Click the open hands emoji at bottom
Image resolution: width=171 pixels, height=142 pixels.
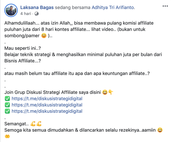7,136
